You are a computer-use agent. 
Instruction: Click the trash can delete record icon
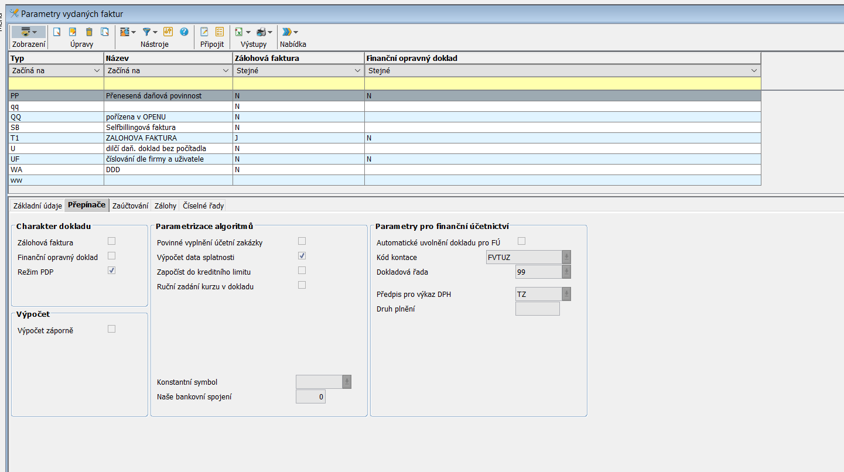pos(89,32)
